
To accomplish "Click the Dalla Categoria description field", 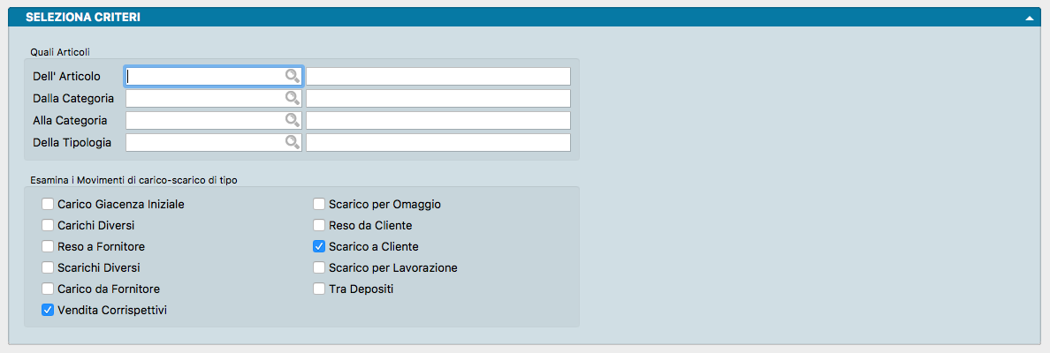I will (437, 98).
